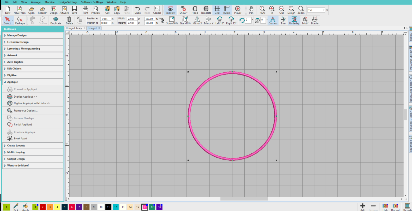The width and height of the screenshot is (412, 211).
Task: Switch to the Design Library tab
Action: click(74, 28)
